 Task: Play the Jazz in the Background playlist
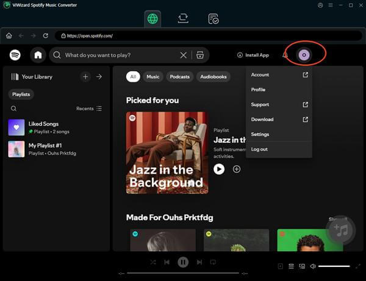tap(219, 169)
